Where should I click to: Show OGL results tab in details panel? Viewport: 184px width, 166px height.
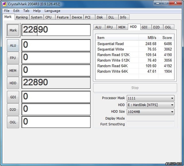point(169,27)
